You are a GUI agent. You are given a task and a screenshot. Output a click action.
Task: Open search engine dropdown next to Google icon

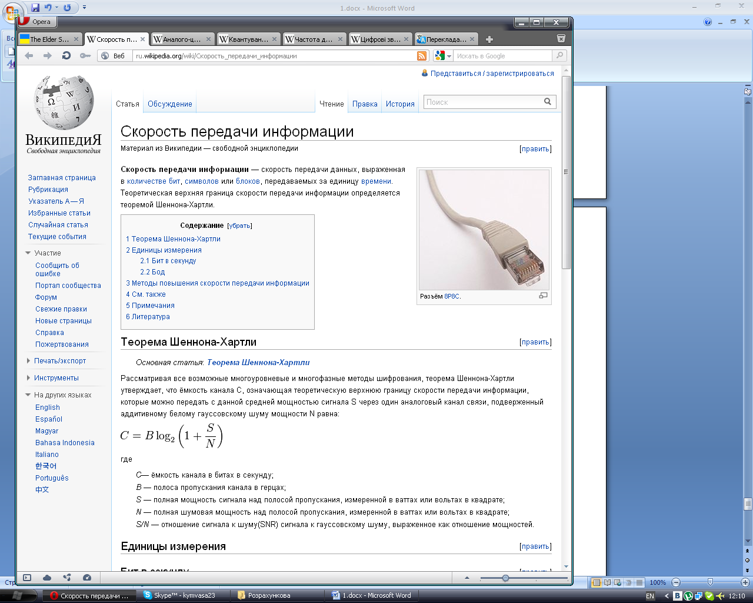coord(449,56)
